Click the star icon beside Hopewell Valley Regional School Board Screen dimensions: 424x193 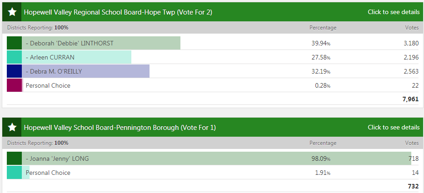(12, 12)
